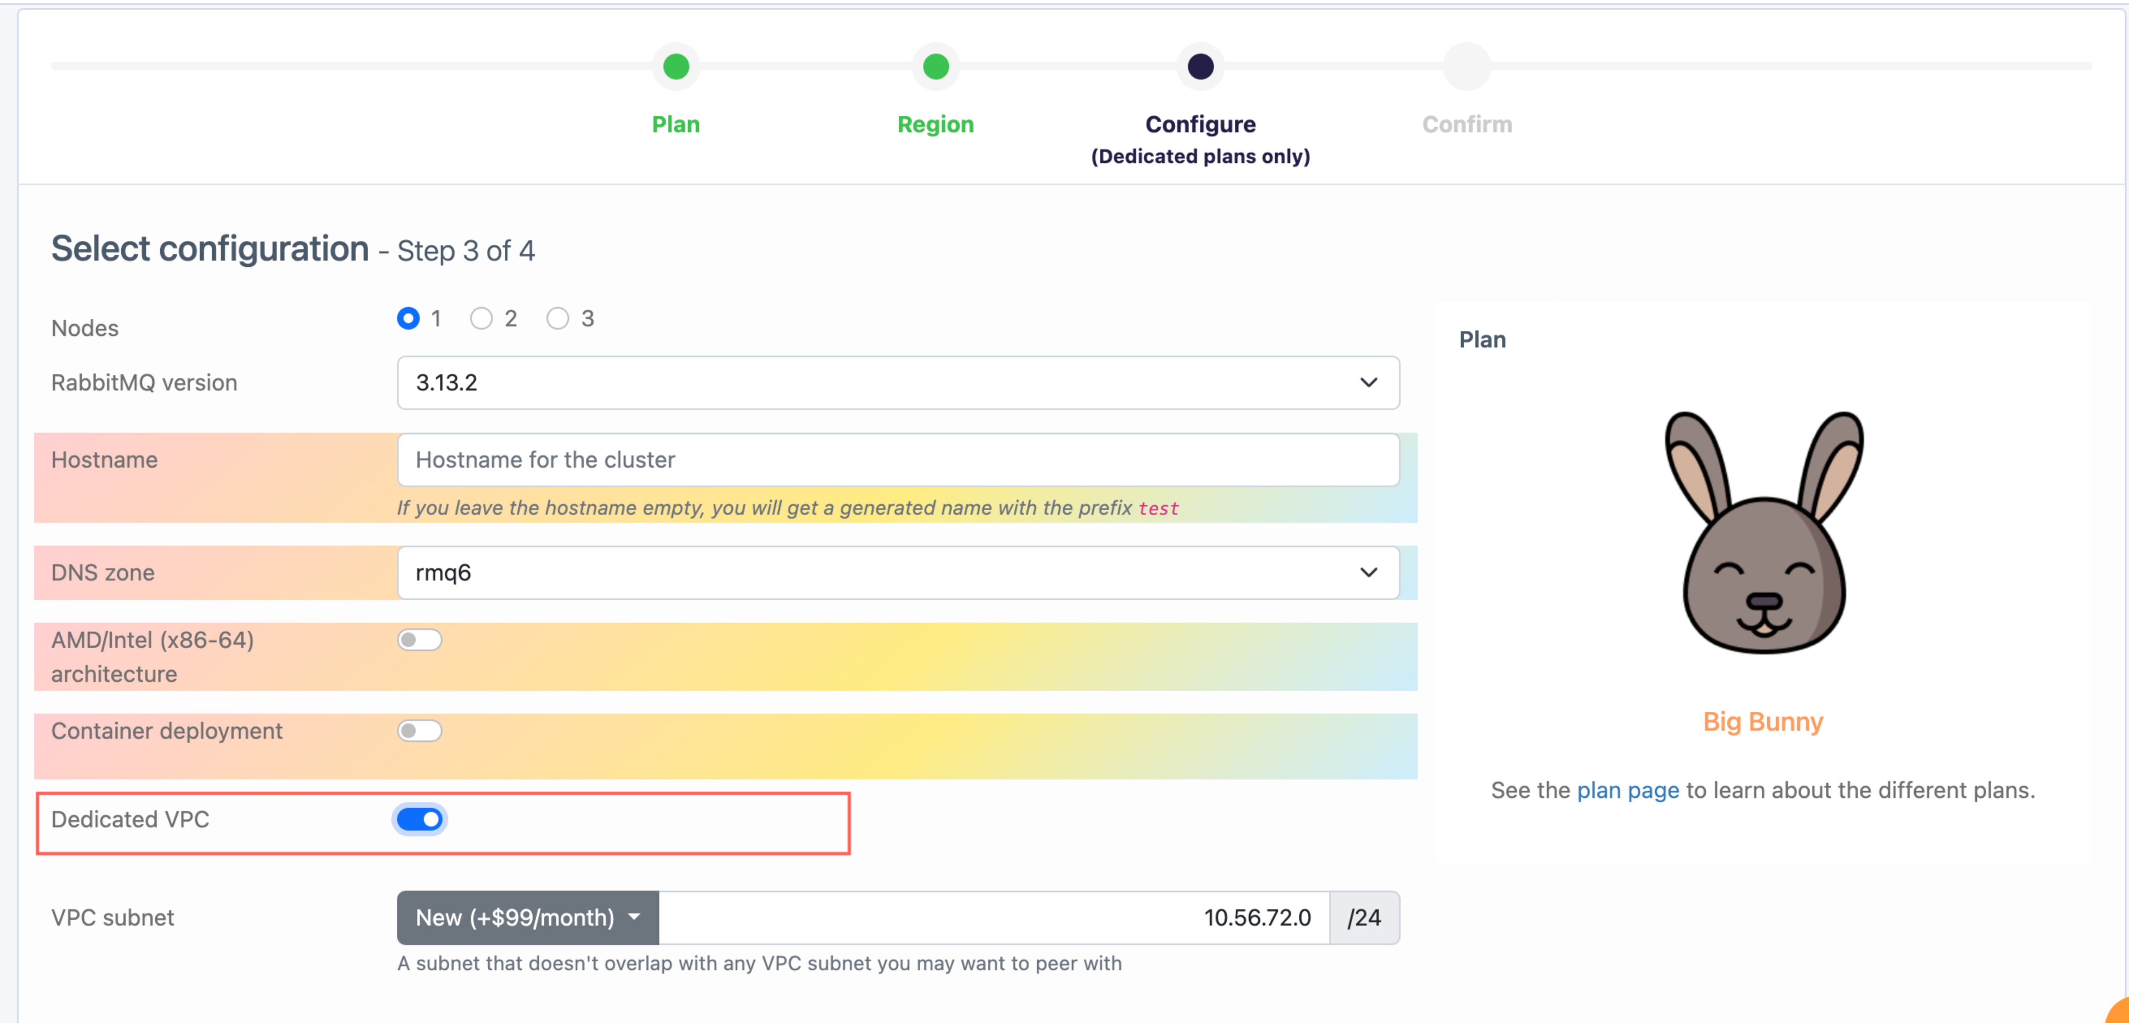Click the VPC subnet 10.56.72.0 field

point(994,917)
